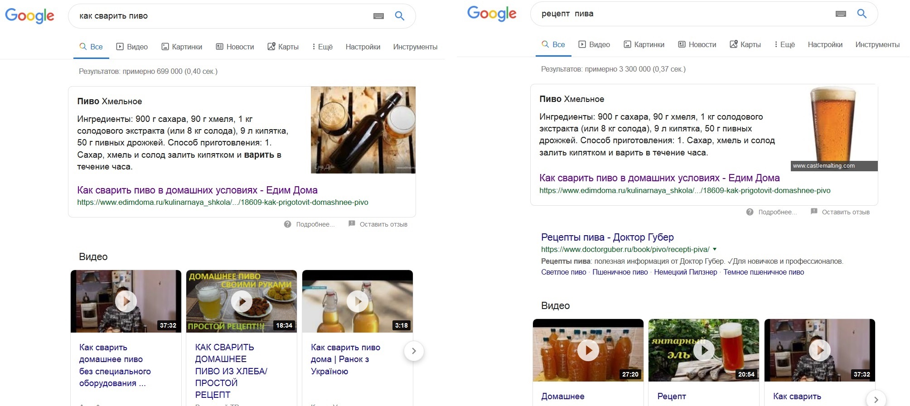This screenshot has height=406, width=910.
Task: Open video title 'Как сварить' in right results
Action: pos(797,396)
